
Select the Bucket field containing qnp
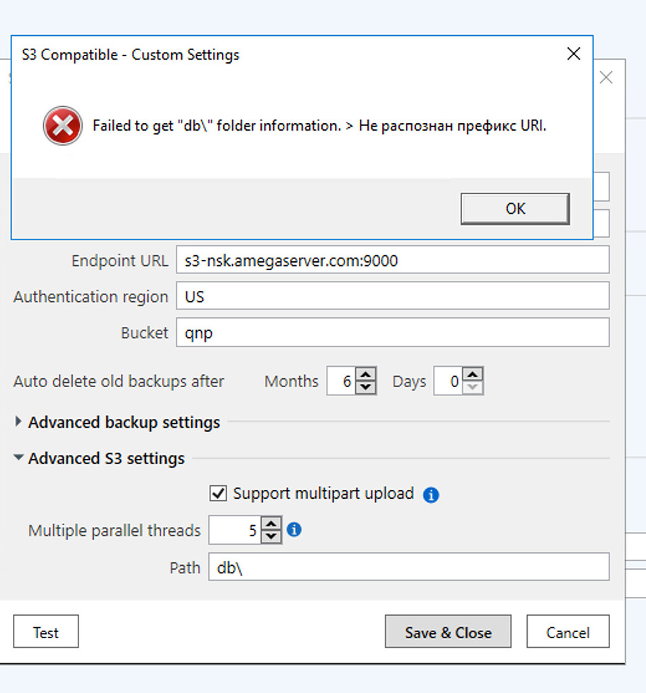392,332
